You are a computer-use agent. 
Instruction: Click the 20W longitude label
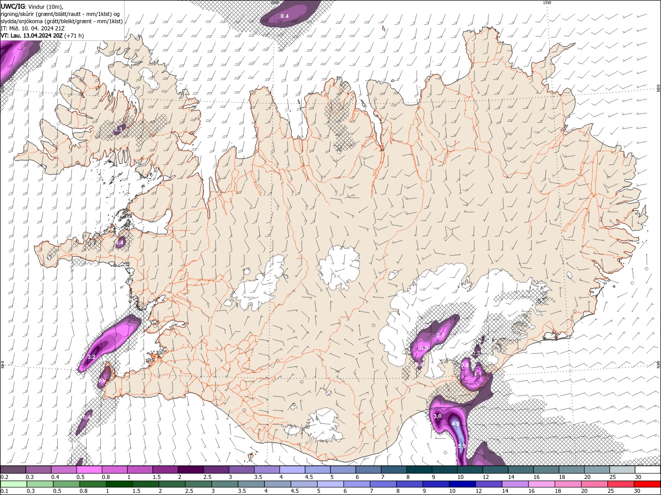tap(275, 3)
